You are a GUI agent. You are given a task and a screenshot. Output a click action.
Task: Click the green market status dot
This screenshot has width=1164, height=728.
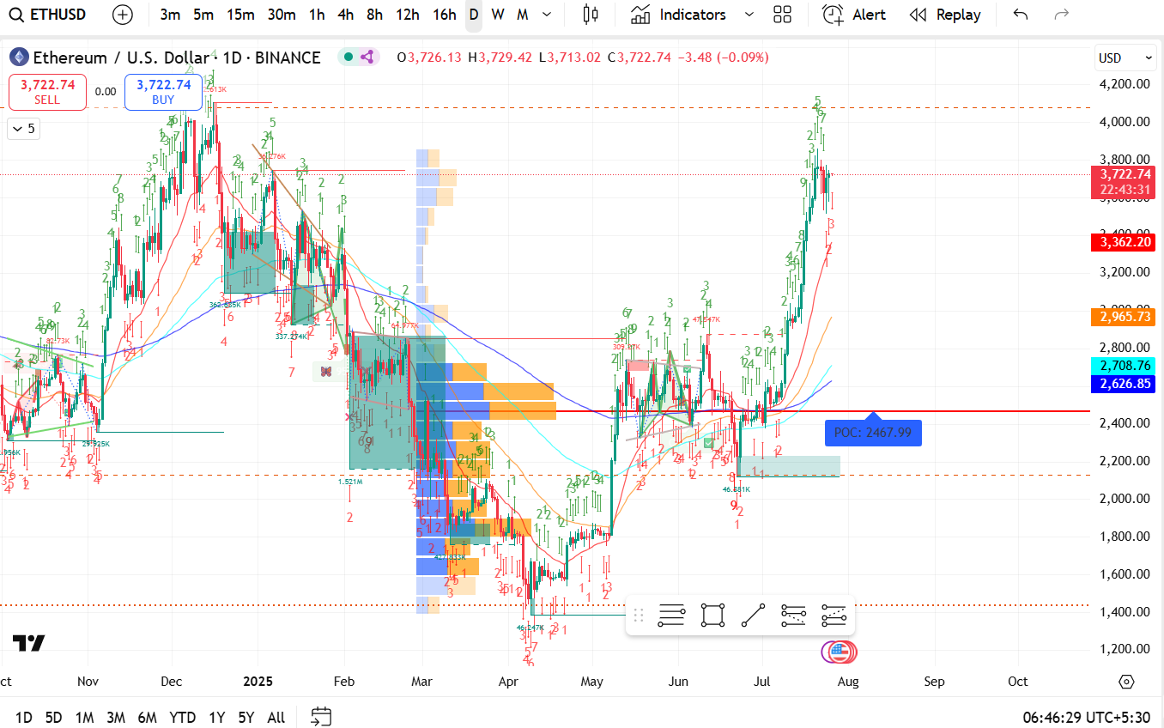[x=348, y=58]
